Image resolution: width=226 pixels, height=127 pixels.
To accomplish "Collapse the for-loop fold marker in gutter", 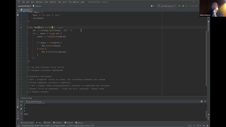I will coord(27,34).
